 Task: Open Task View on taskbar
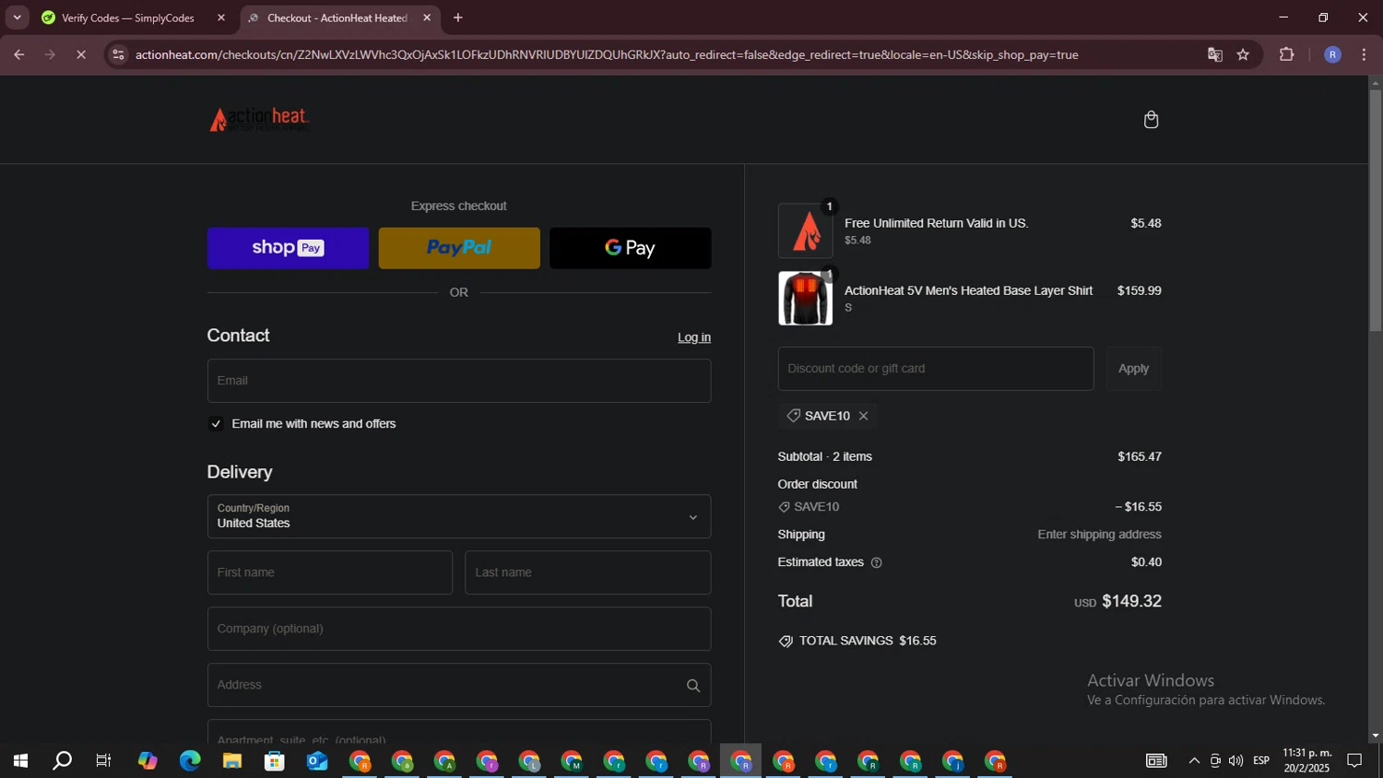104,760
